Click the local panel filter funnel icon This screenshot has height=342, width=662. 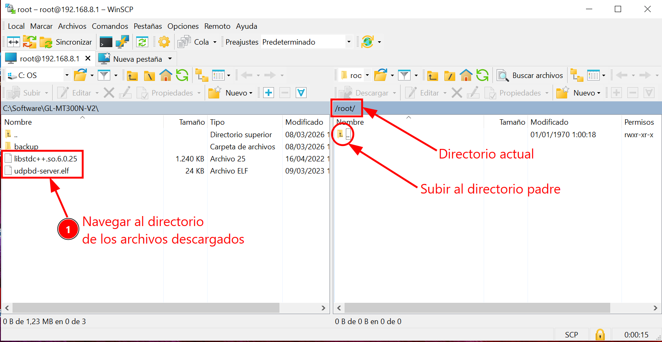point(104,75)
